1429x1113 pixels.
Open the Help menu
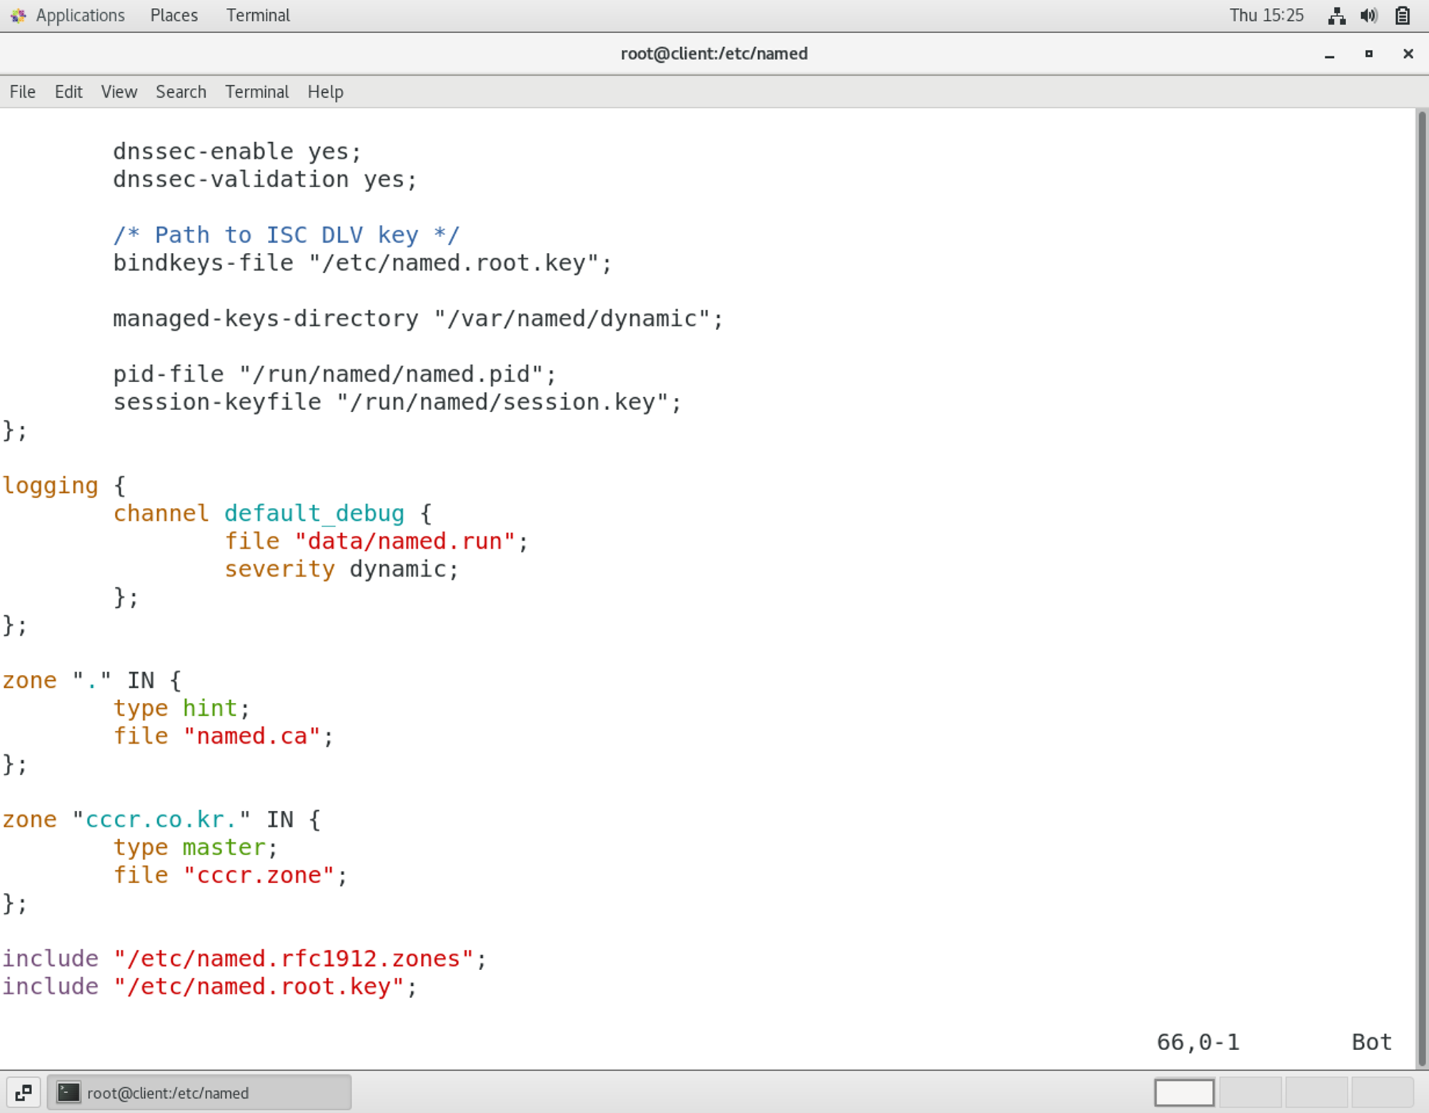[325, 92]
